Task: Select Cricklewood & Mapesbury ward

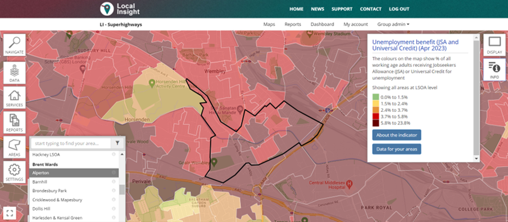Action: click(x=74, y=200)
